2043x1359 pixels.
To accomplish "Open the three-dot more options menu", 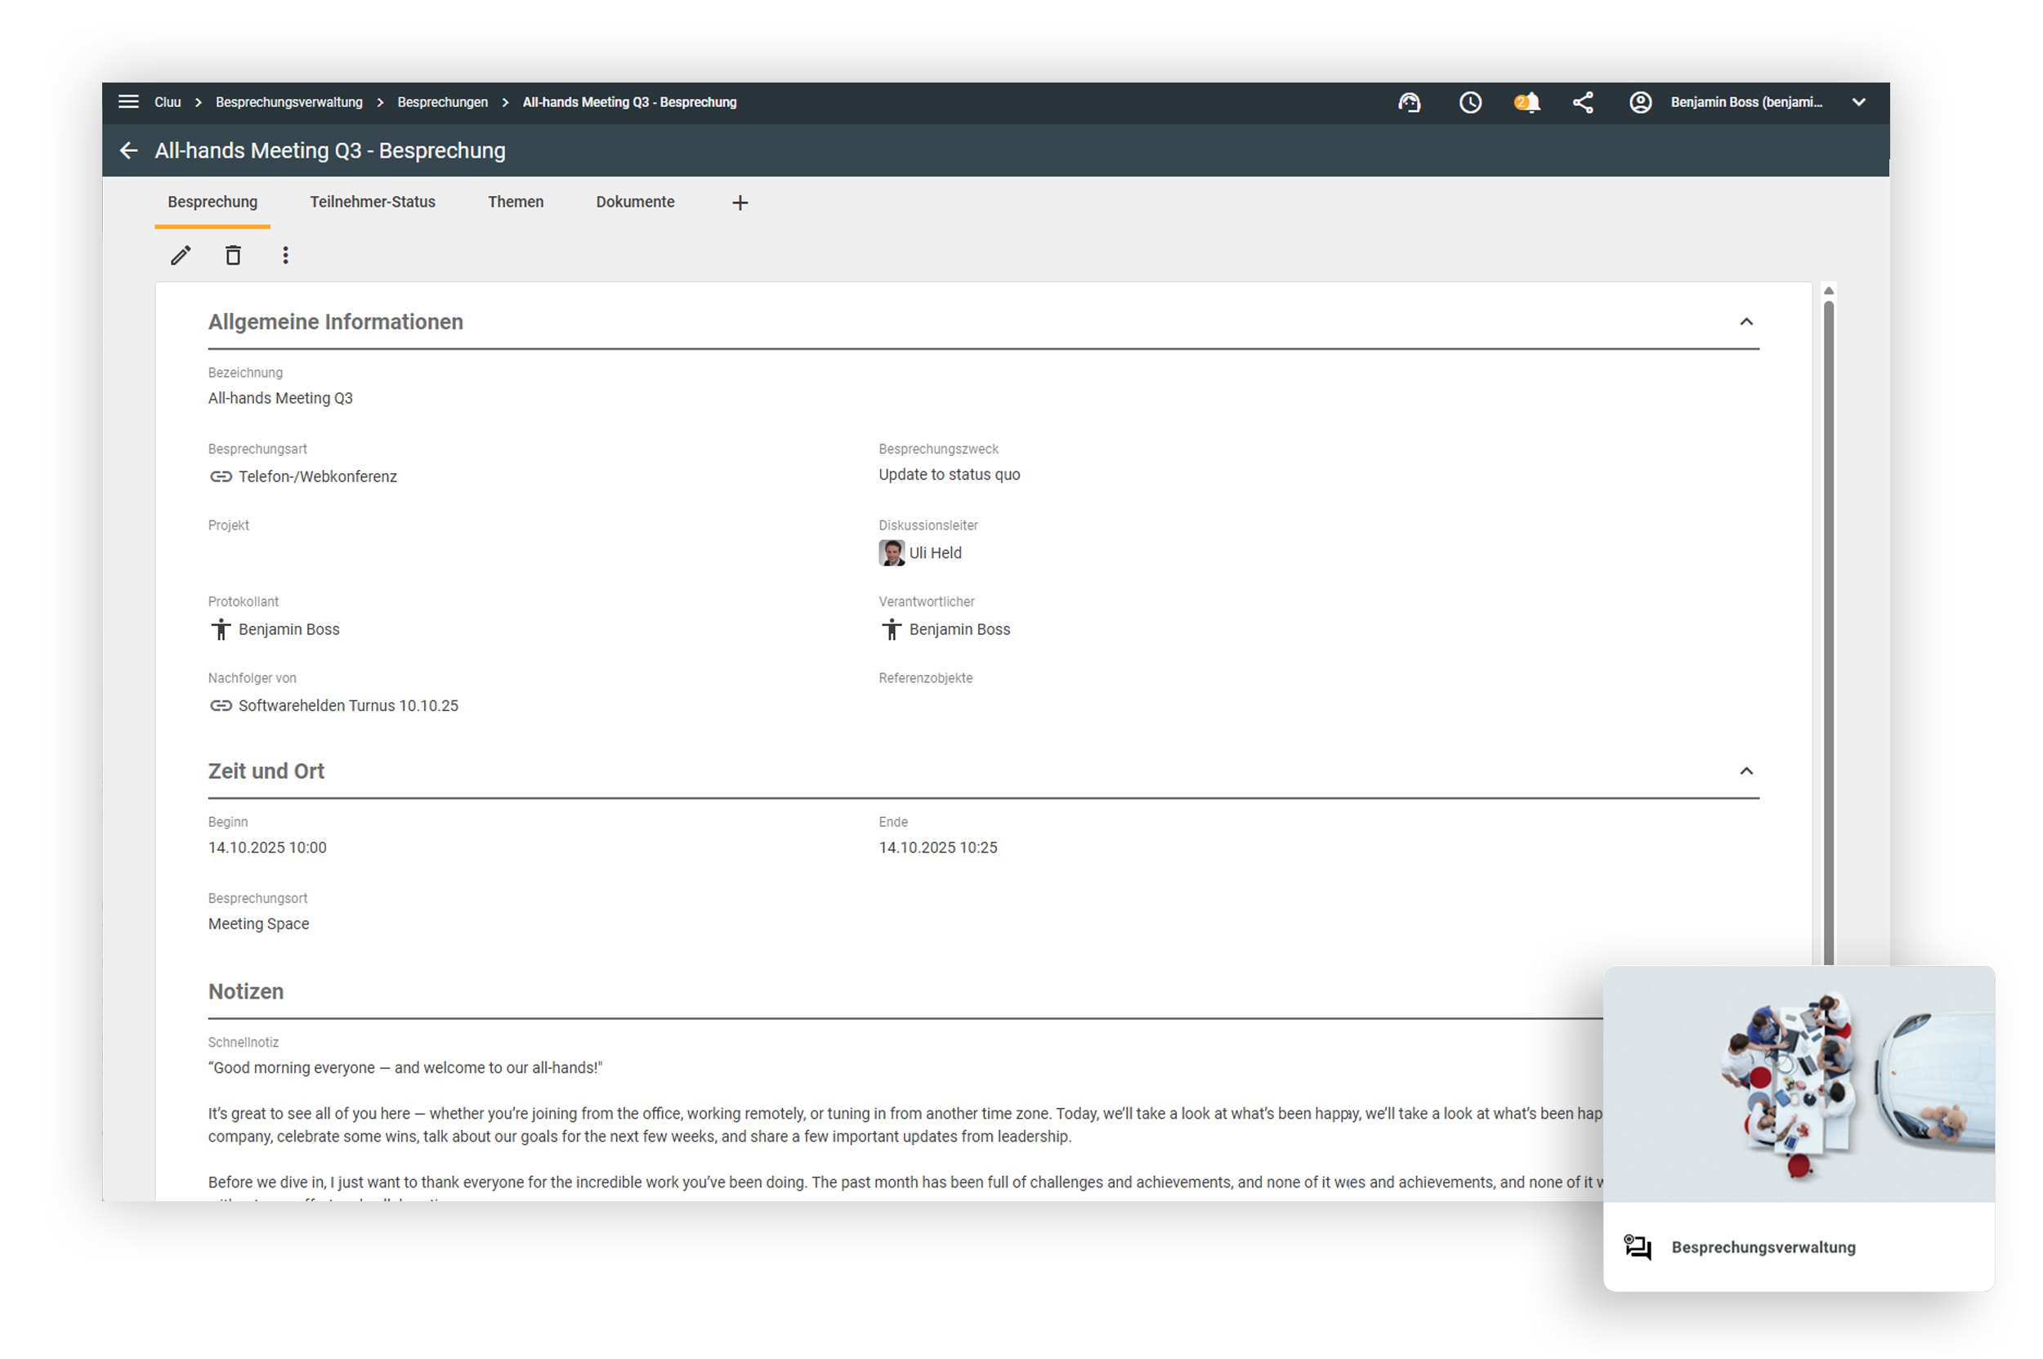I will 285,255.
